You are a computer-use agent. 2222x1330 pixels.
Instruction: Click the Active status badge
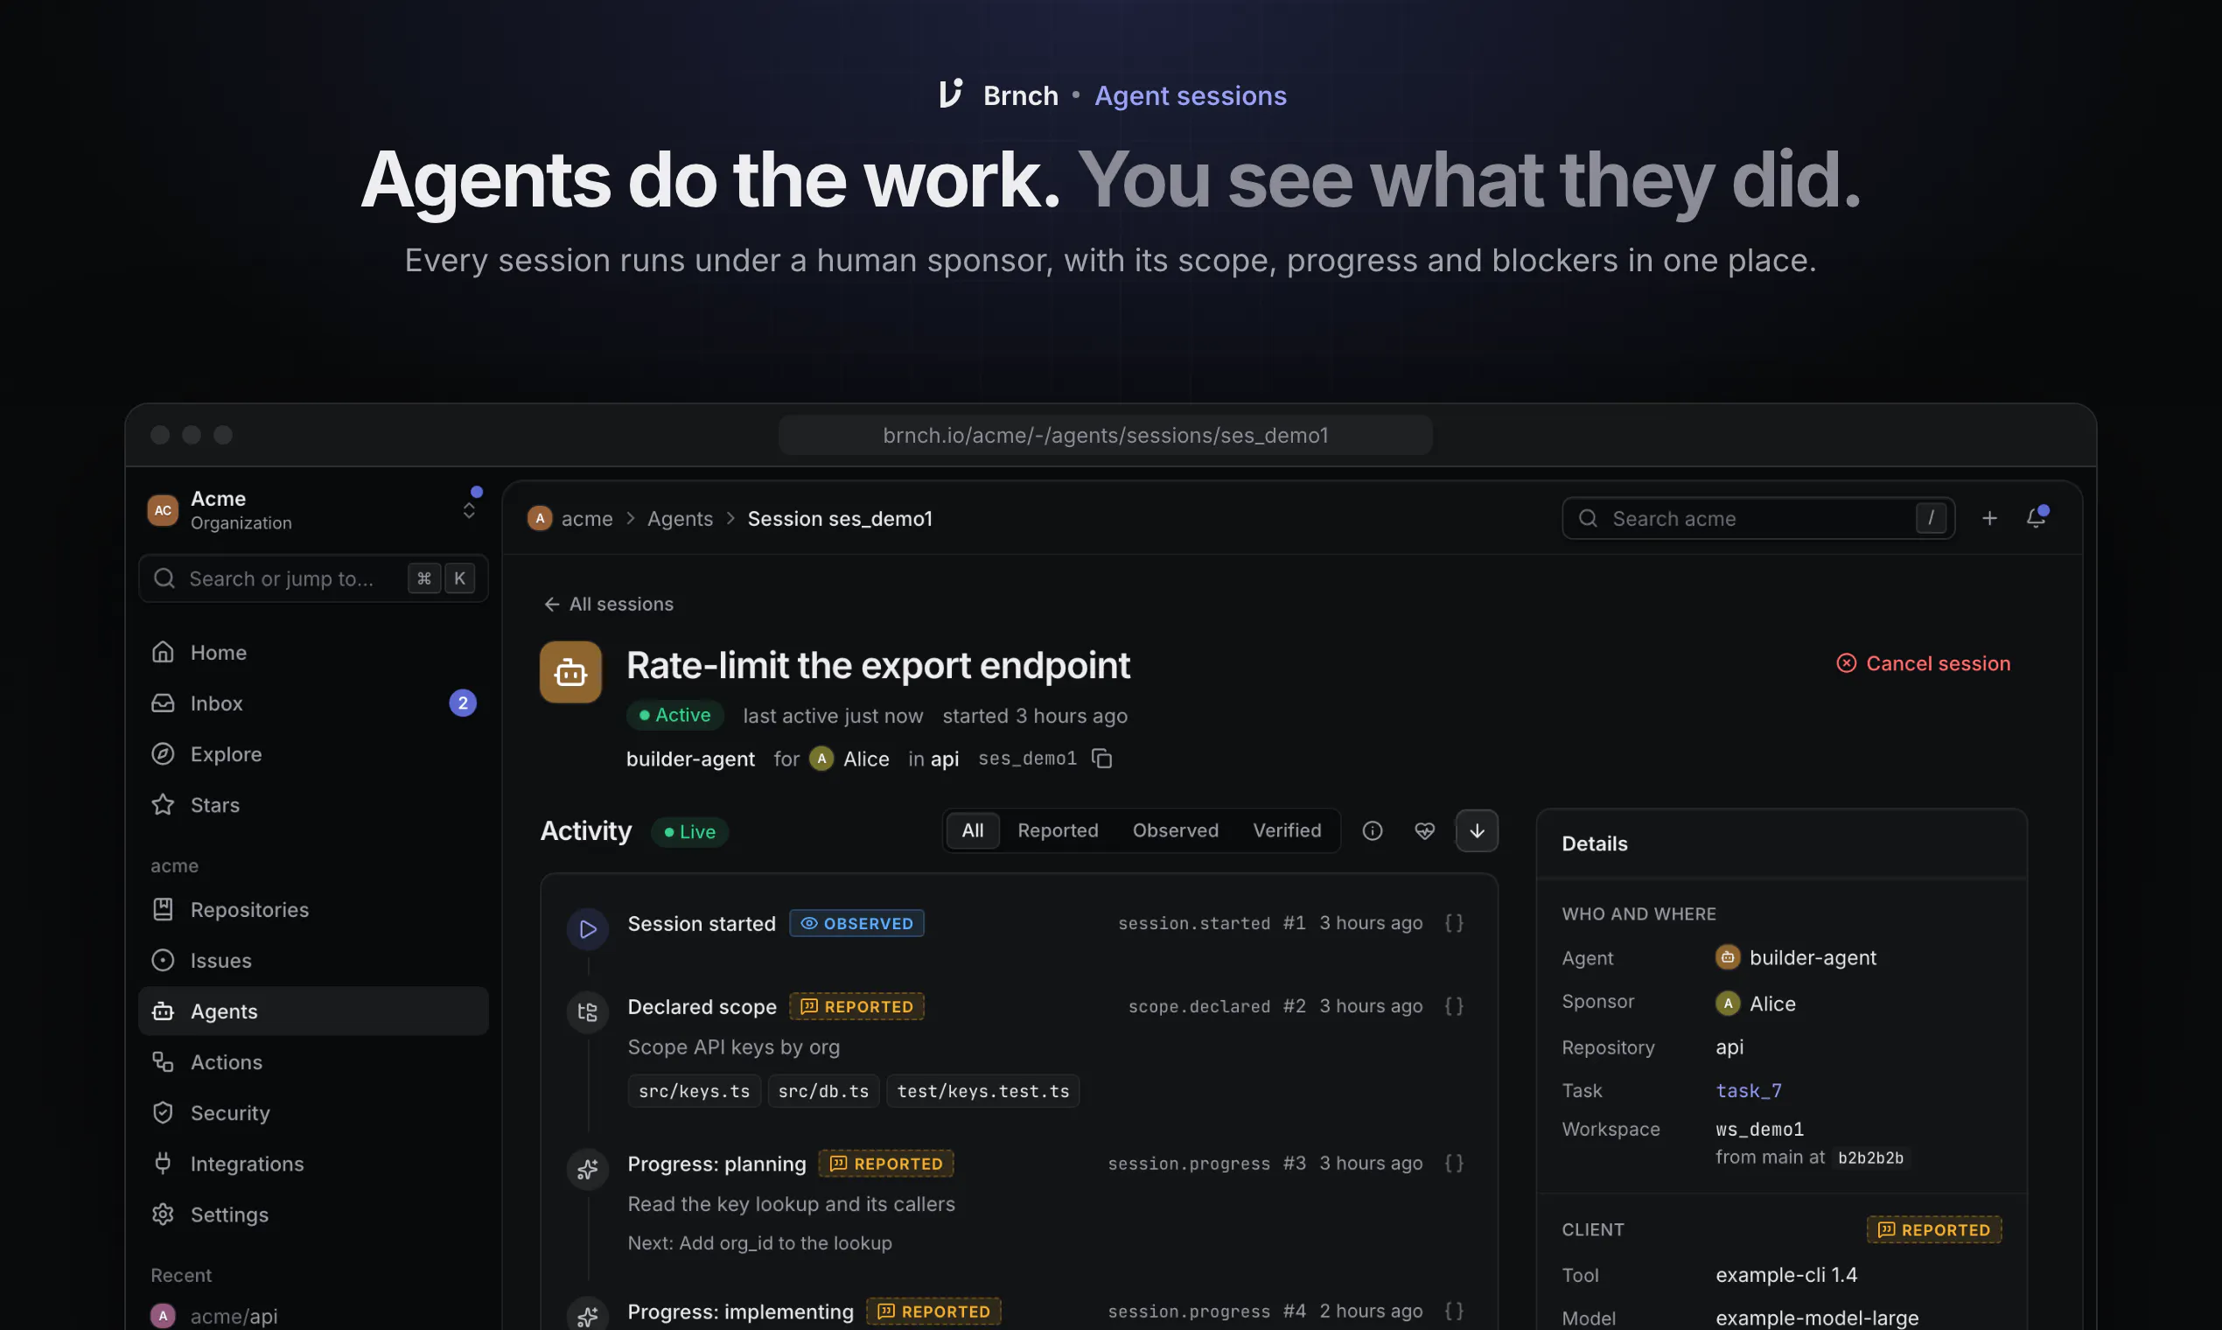(674, 715)
